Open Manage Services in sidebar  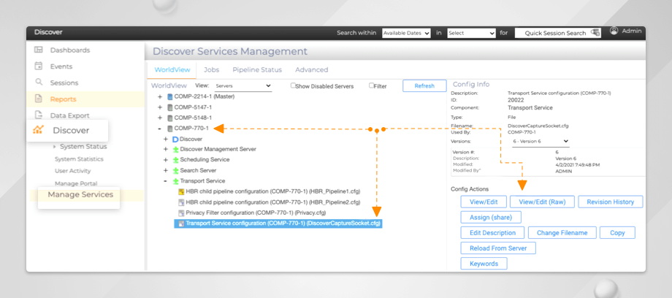[80, 195]
